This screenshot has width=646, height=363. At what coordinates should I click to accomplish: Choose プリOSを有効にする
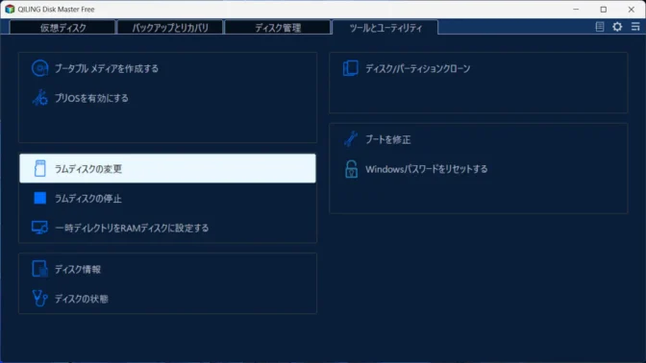click(91, 98)
